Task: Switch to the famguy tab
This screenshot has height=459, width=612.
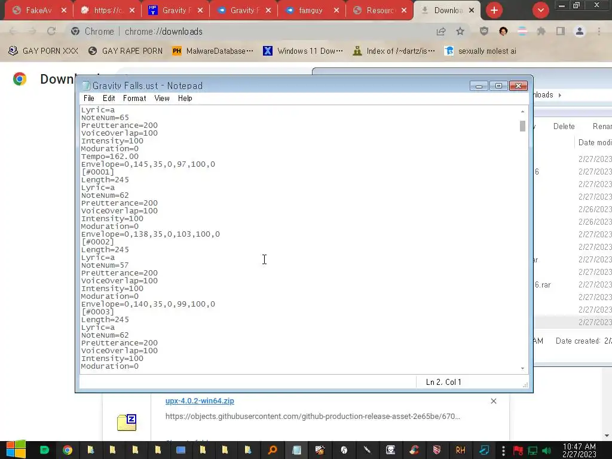Action: [310, 11]
